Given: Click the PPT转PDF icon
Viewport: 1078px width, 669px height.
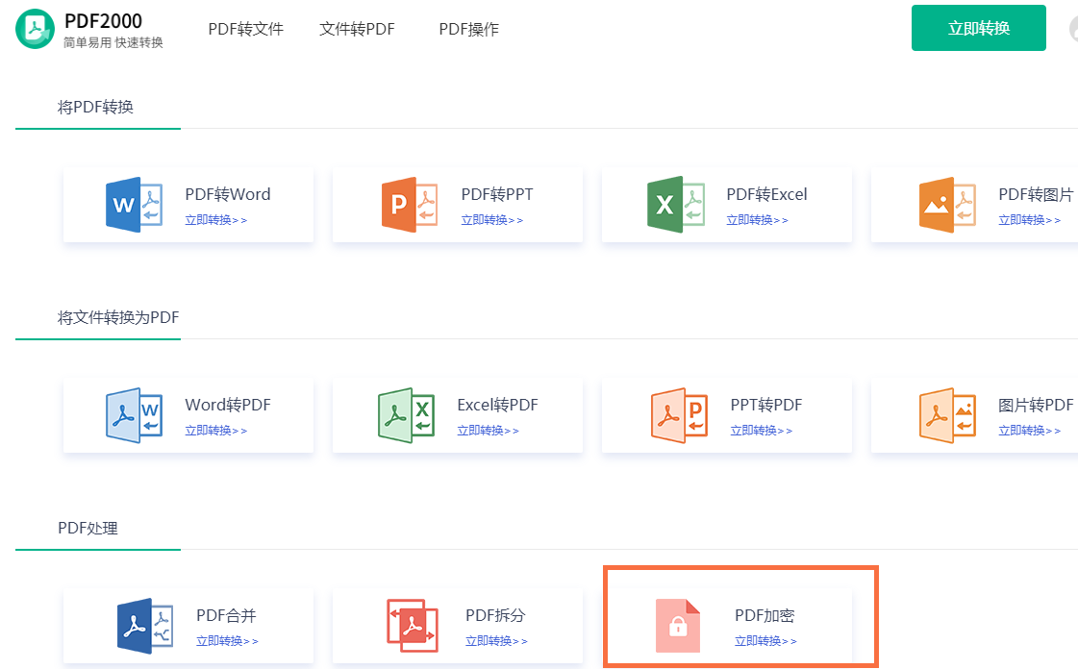Looking at the screenshot, I should point(679,415).
